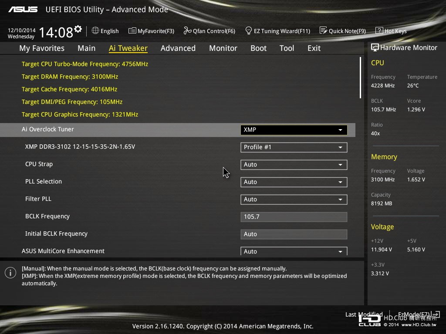
Task: Click the Quick Note pencil icon
Action: coord(323,30)
